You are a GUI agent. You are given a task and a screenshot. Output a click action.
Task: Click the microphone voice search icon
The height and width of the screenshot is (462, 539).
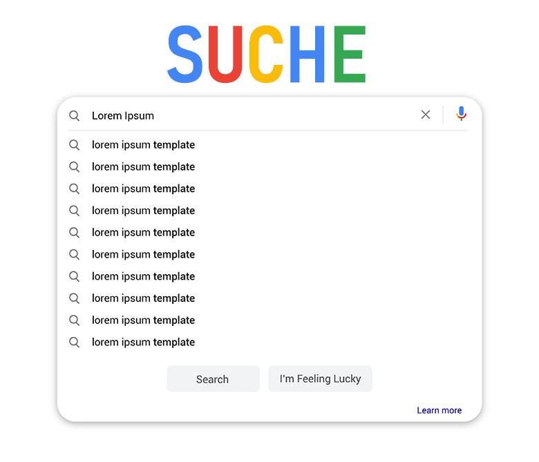(462, 115)
